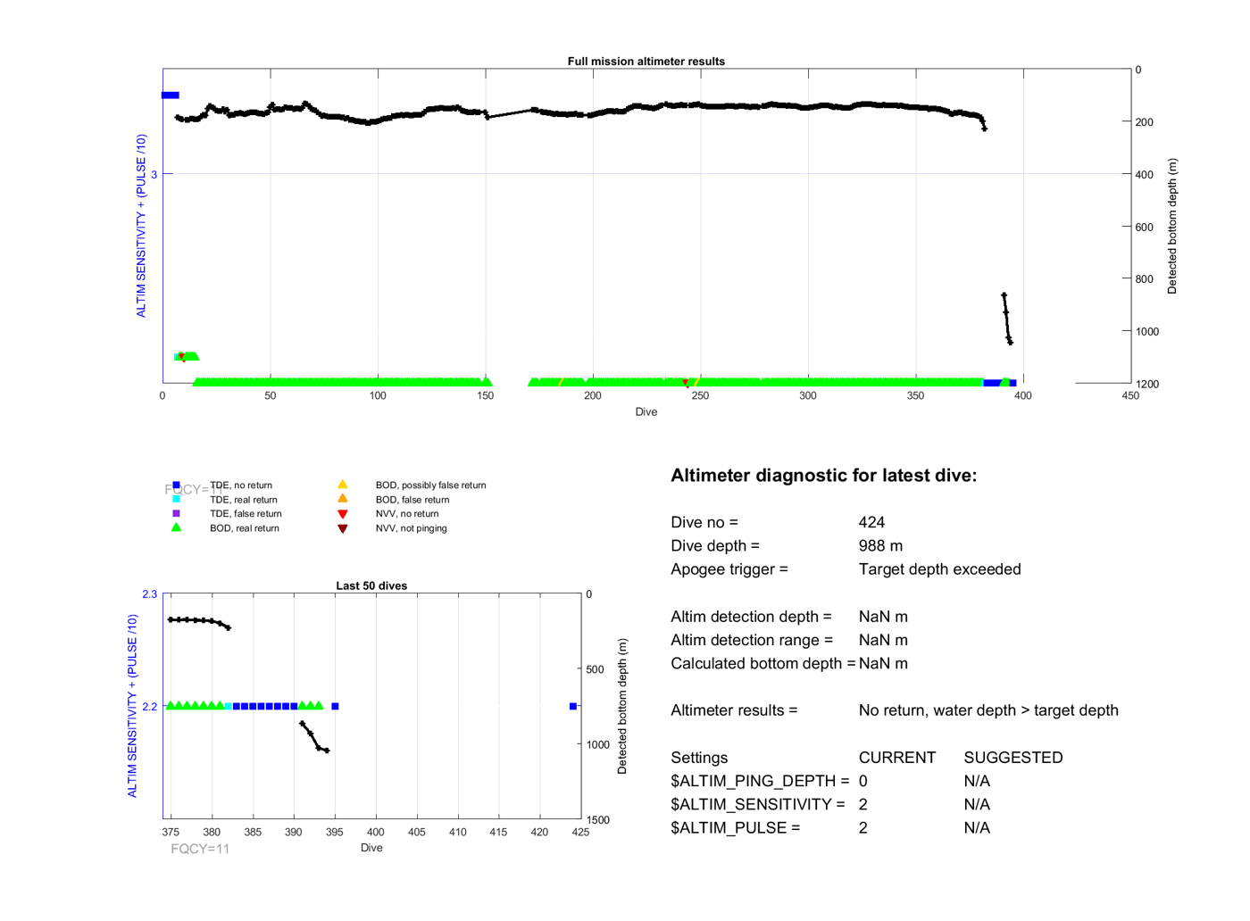The height and width of the screenshot is (921, 1250).
Task: Click the 'Dive' x-axis label under Last 50 dives plot
Action: [x=371, y=848]
